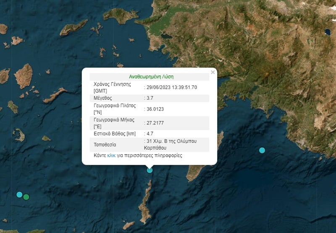Screen dimensions: 336x233
Task: Click the Χρόνος Γέννησης [GMT] label
Action: 112,87
